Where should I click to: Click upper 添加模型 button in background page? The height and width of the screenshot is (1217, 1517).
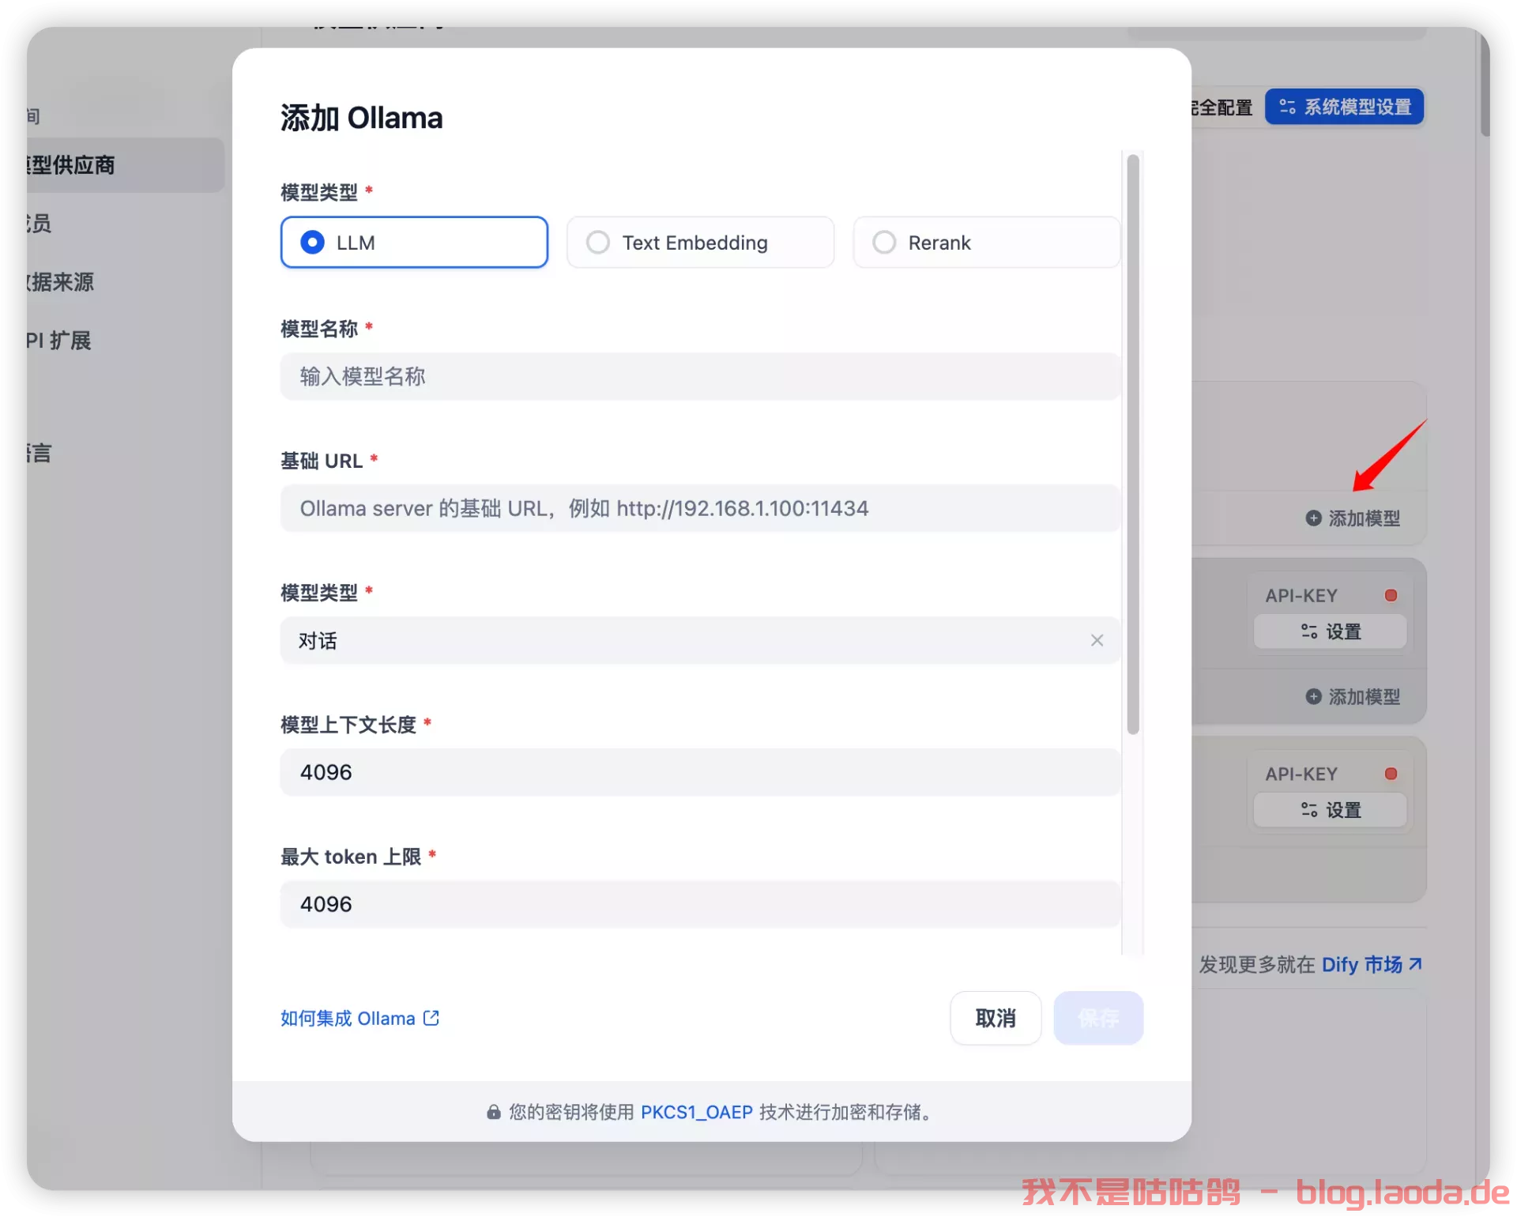coord(1353,518)
